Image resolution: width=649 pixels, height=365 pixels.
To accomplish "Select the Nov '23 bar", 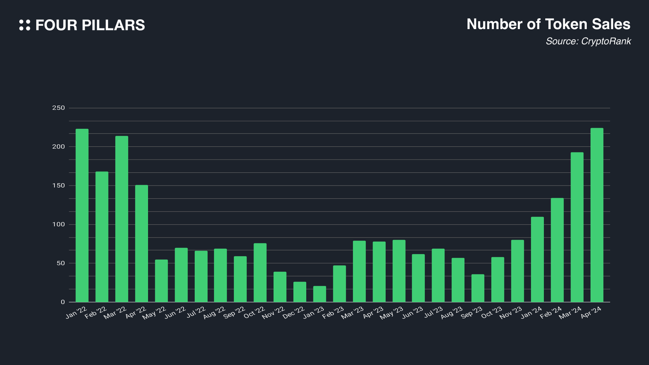I will 517,271.
